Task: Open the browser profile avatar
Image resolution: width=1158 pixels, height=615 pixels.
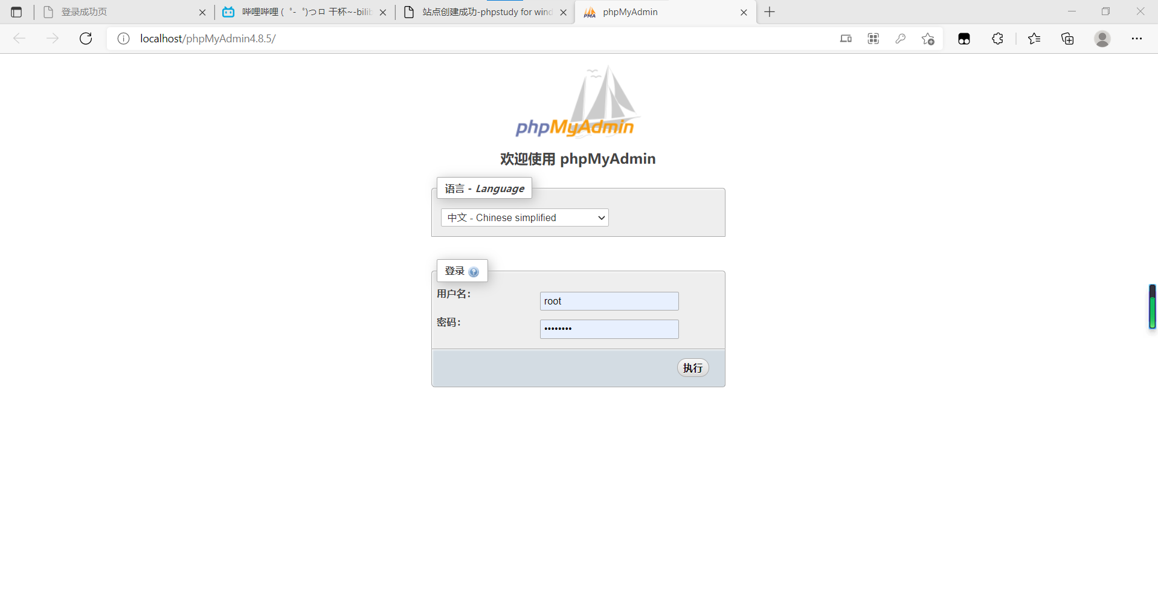Action: tap(1102, 39)
